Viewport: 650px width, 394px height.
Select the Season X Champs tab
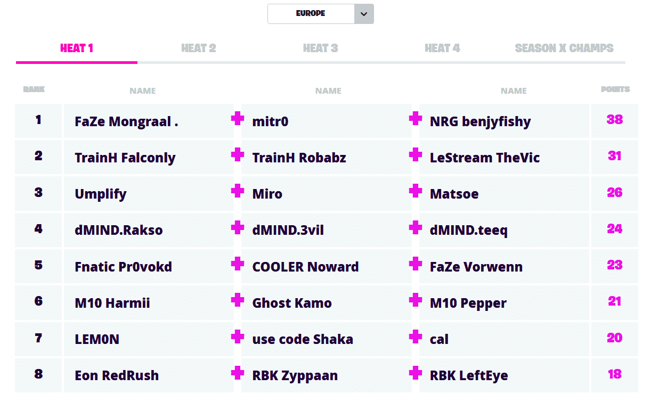point(564,48)
